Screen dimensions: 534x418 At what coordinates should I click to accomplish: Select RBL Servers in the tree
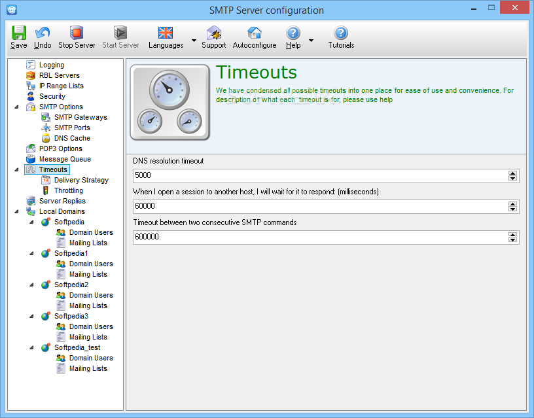[60, 75]
